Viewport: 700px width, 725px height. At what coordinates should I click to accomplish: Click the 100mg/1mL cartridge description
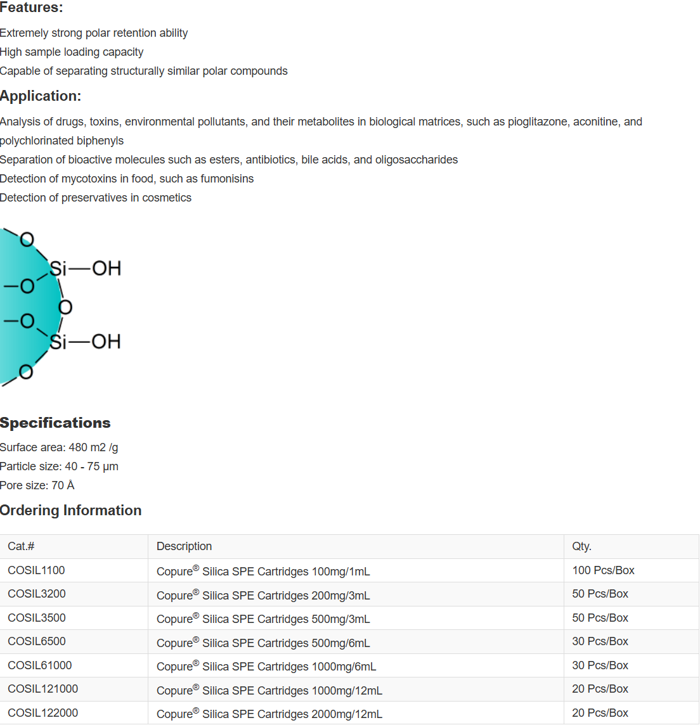(x=263, y=571)
